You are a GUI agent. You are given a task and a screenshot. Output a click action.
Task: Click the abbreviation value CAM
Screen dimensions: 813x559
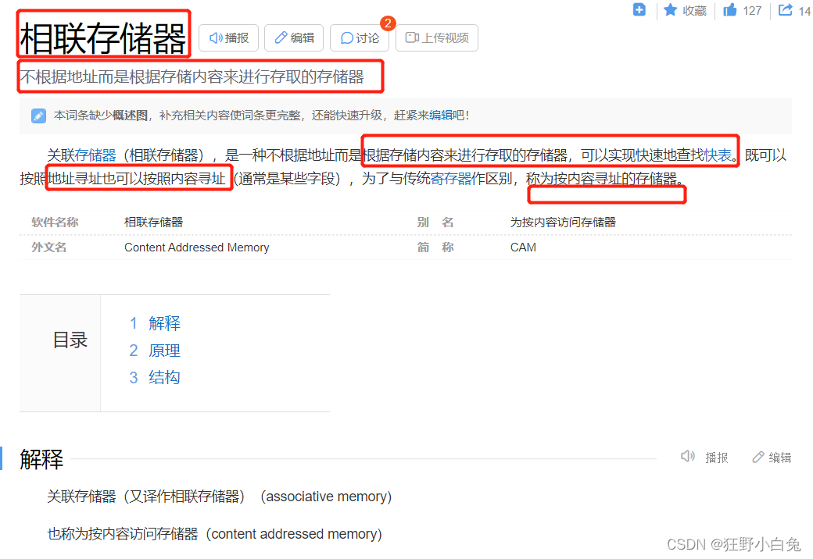523,247
